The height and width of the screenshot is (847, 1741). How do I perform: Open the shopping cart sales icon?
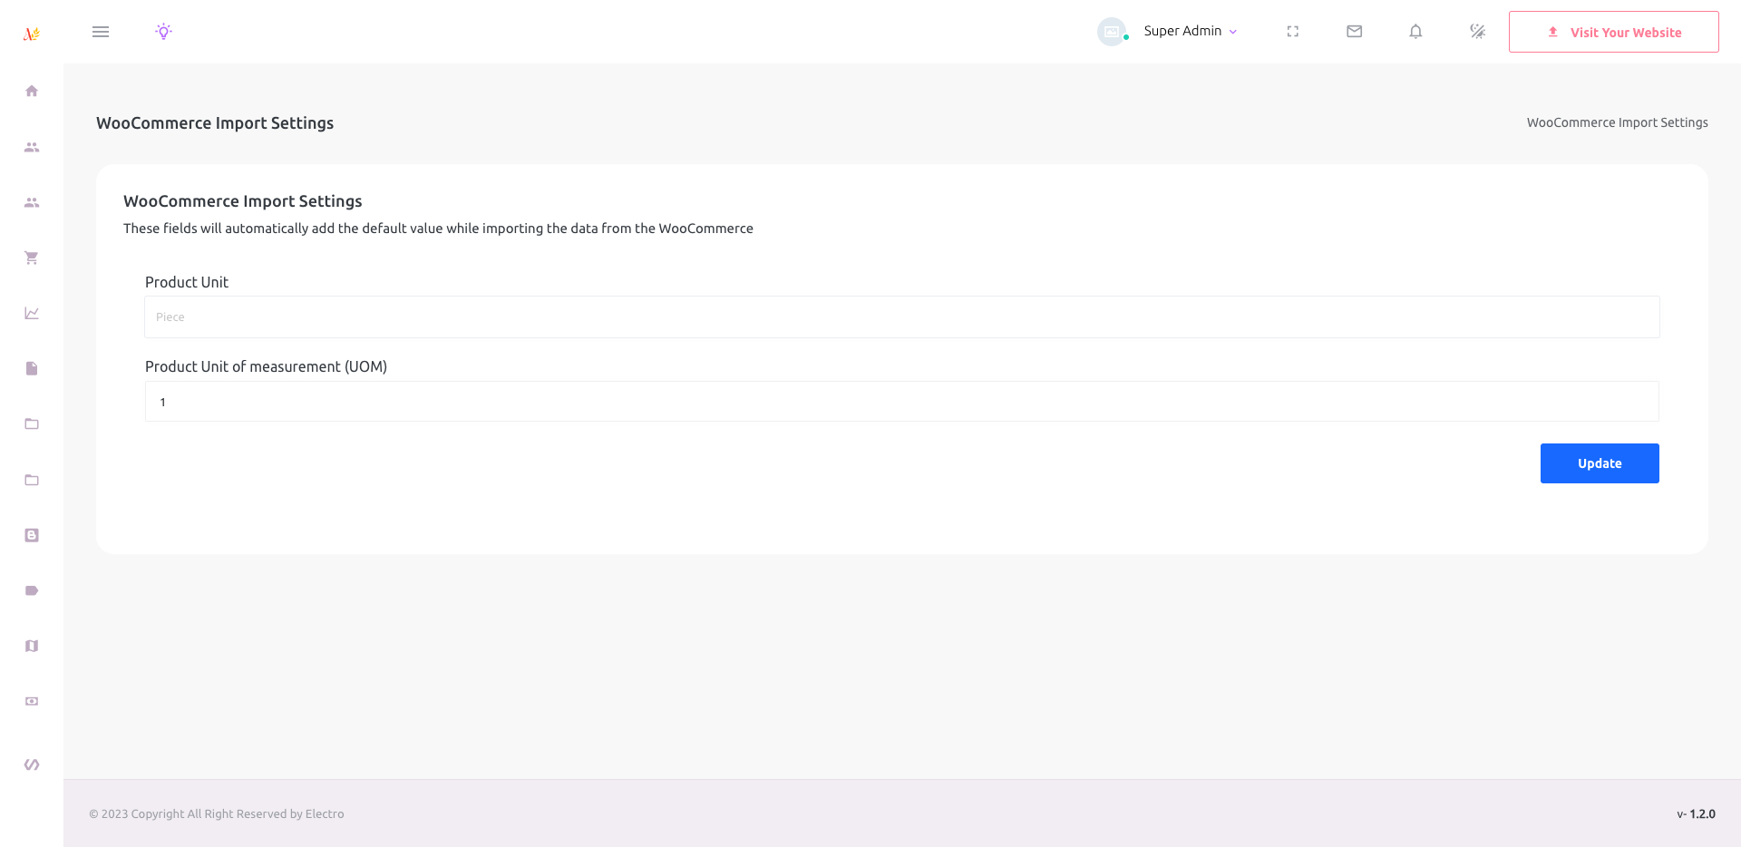[x=32, y=258]
